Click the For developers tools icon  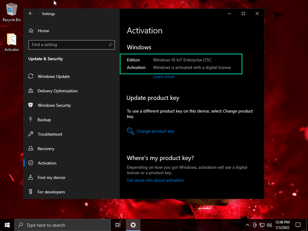tap(30, 192)
